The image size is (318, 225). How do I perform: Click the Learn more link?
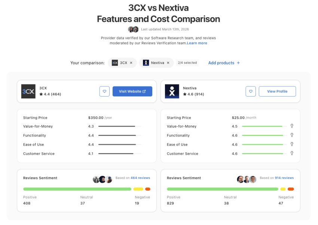[197, 43]
